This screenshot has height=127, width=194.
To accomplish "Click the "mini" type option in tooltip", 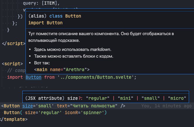I will click(x=126, y=98).
